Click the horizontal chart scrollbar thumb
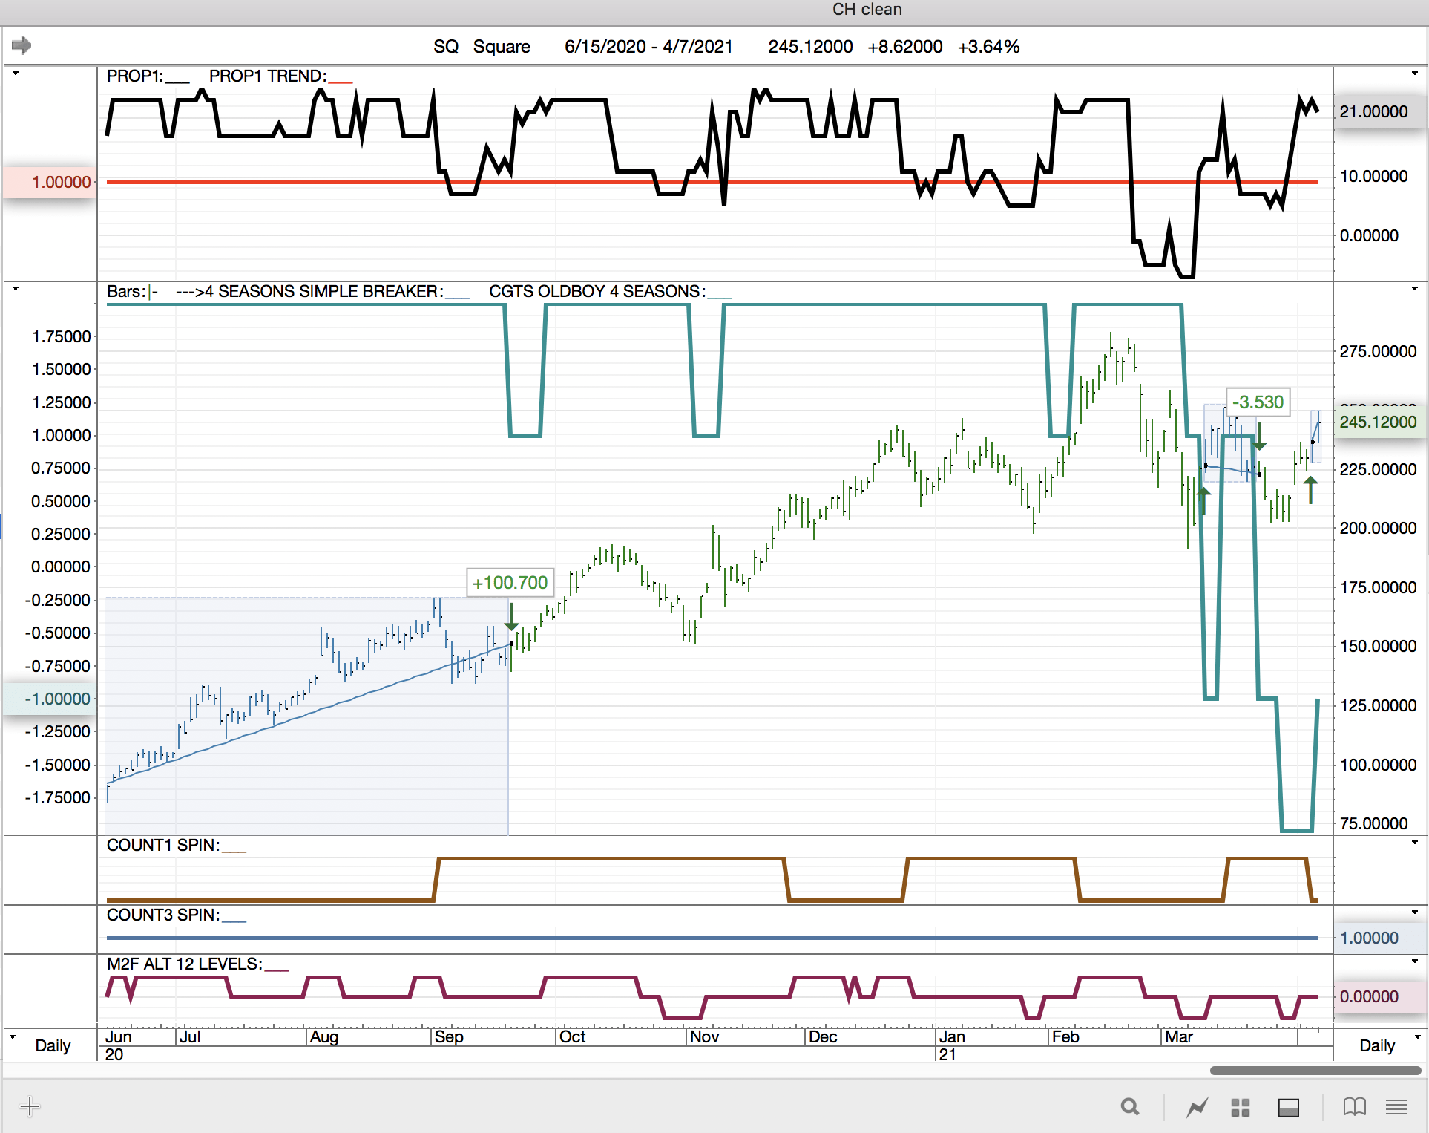The width and height of the screenshot is (1429, 1133). click(x=1314, y=1071)
